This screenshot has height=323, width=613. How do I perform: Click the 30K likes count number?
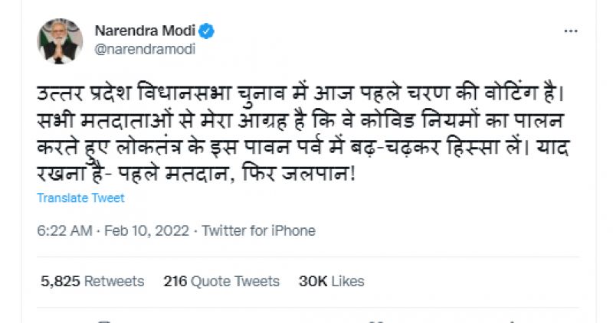point(313,281)
